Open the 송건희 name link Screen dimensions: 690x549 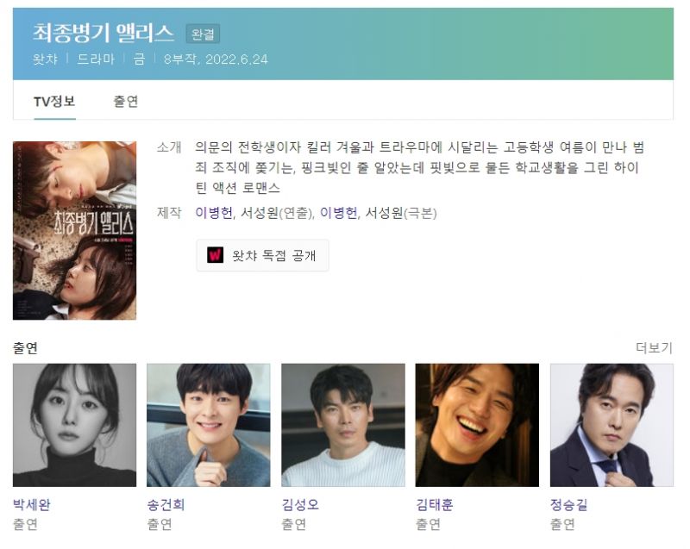tap(166, 504)
